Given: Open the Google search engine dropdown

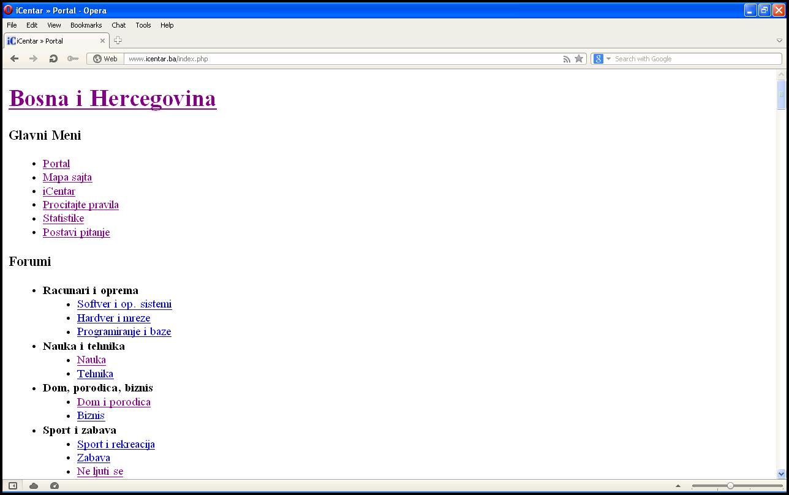Looking at the screenshot, I should pos(602,59).
